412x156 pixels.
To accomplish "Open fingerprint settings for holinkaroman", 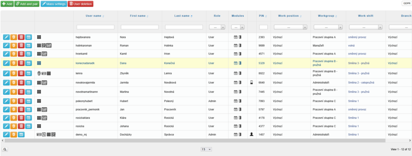I will point(14,46).
